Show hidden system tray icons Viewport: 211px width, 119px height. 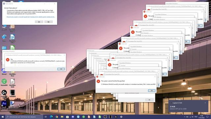[185, 117]
